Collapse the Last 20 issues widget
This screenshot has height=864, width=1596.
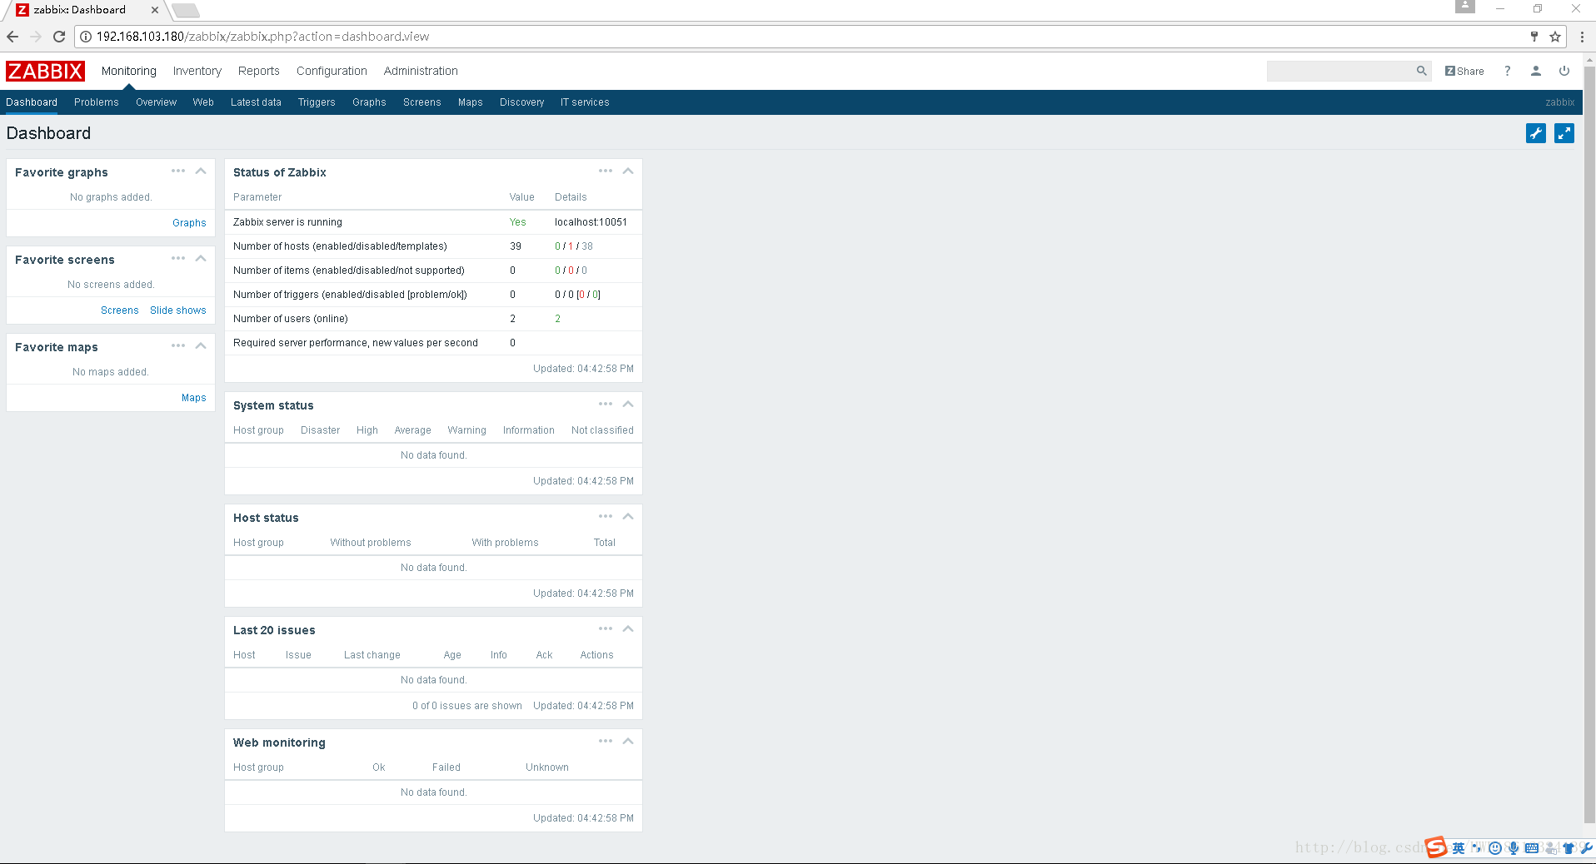pyautogui.click(x=628, y=629)
